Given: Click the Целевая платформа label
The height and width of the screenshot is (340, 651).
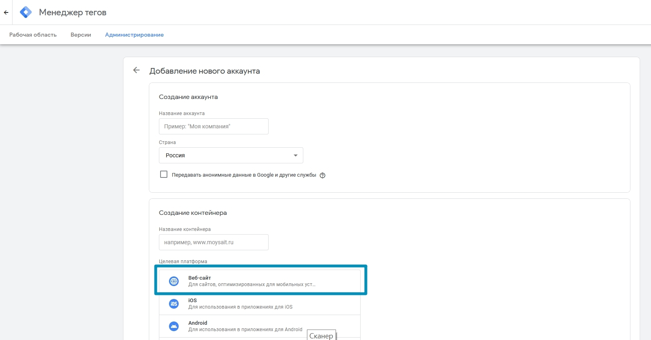Looking at the screenshot, I should pyautogui.click(x=183, y=262).
